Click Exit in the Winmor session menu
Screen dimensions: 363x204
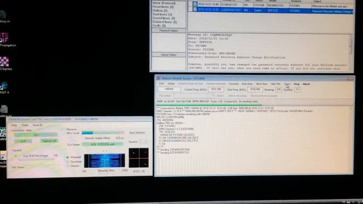(x=161, y=83)
